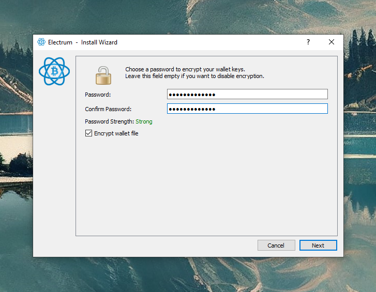Click the "Choose a password to encrypt" instruction line
Screen dimensions: 376x292
(185, 69)
